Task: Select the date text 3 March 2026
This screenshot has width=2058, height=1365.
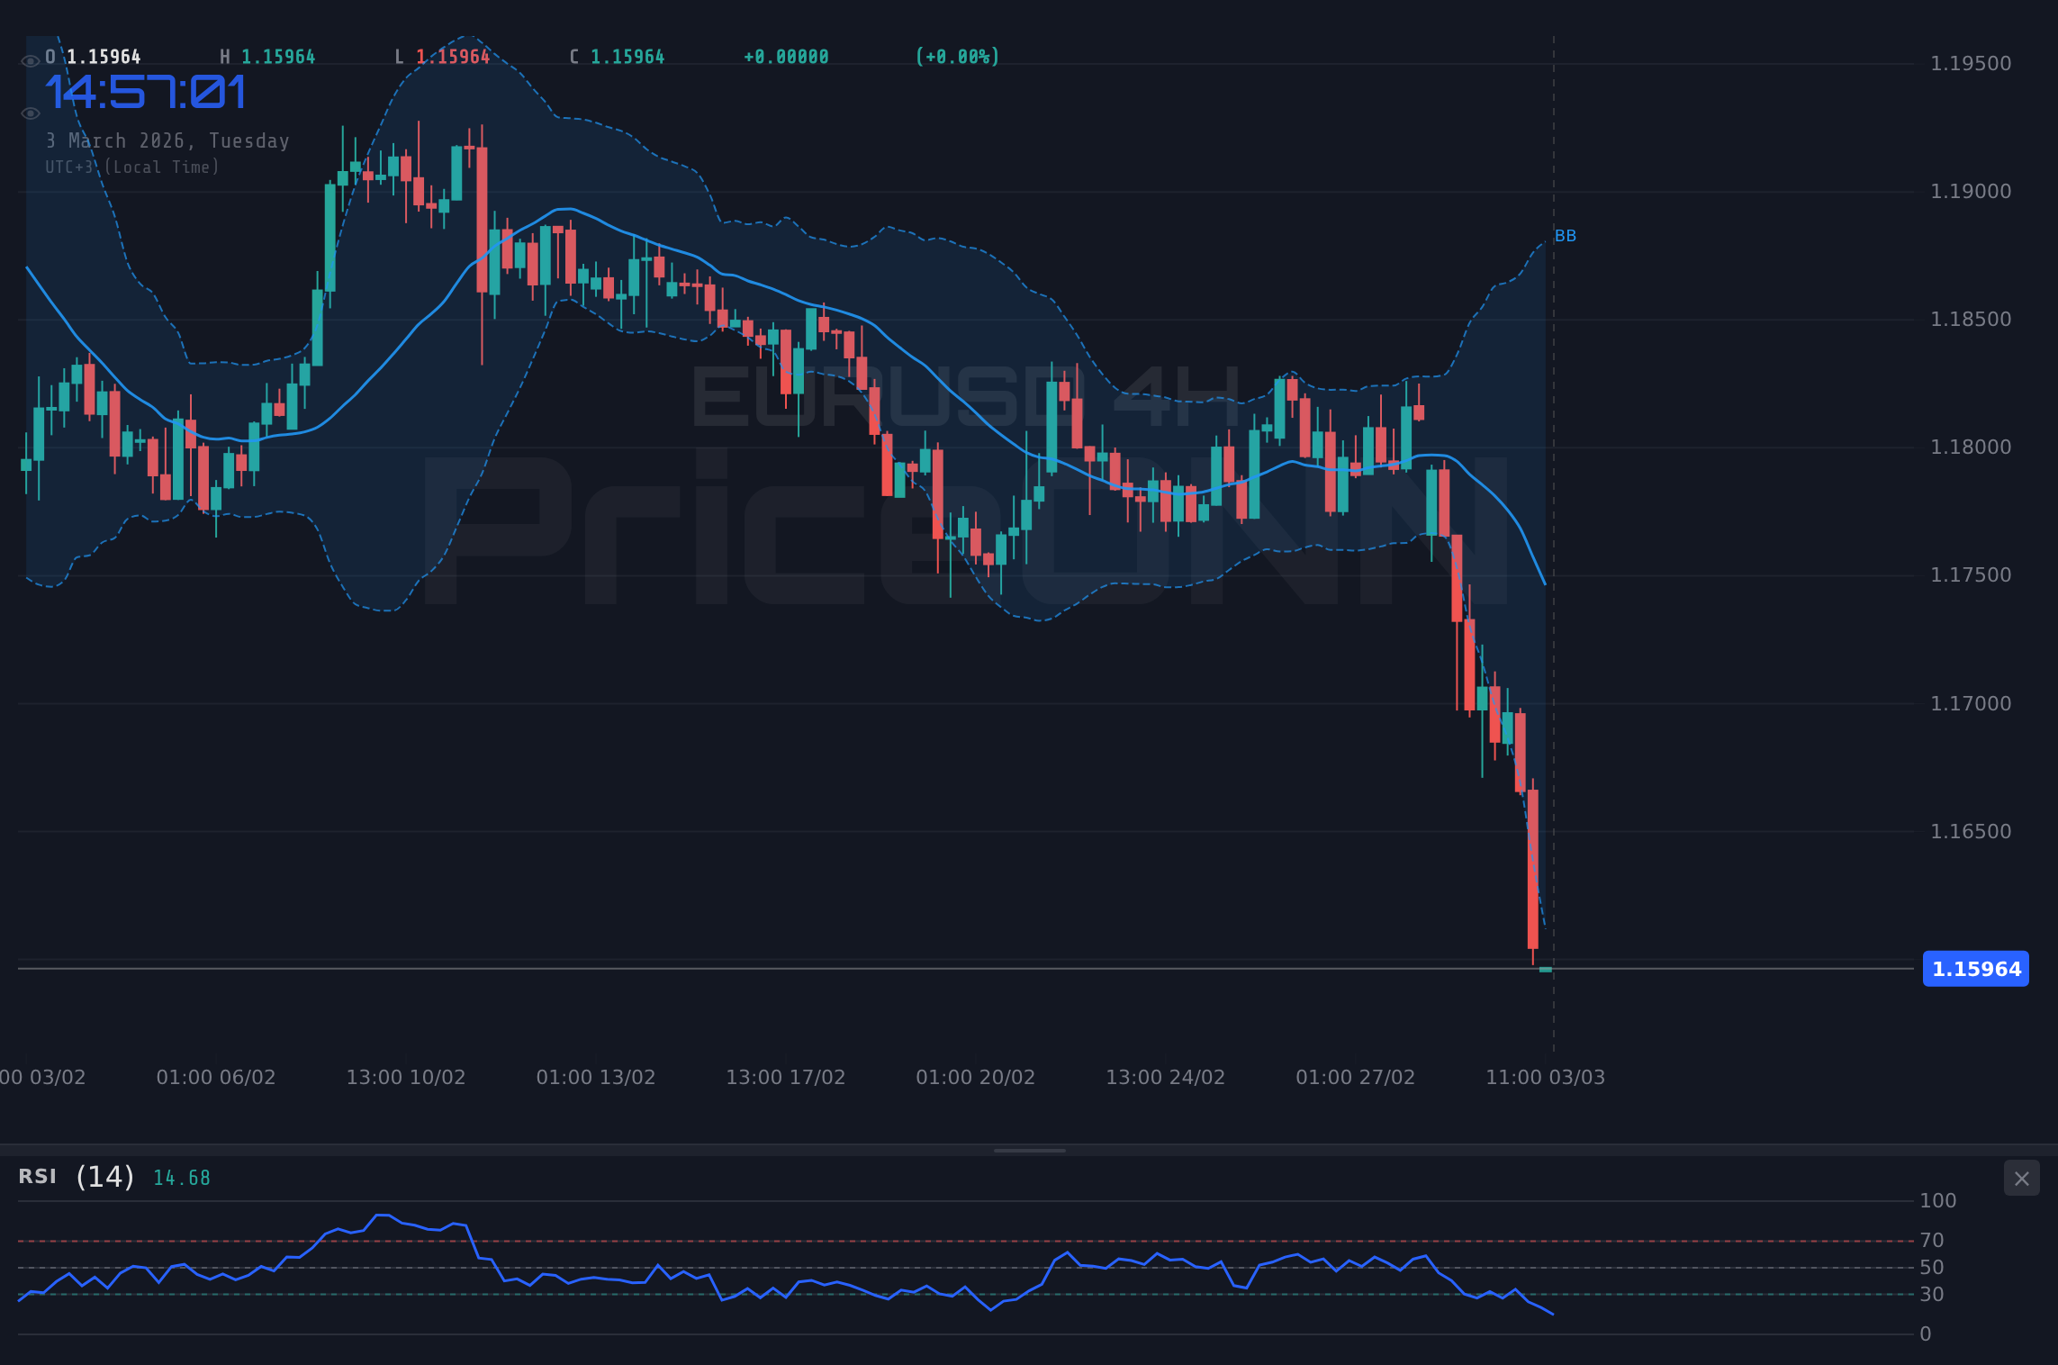Action: 167,140
